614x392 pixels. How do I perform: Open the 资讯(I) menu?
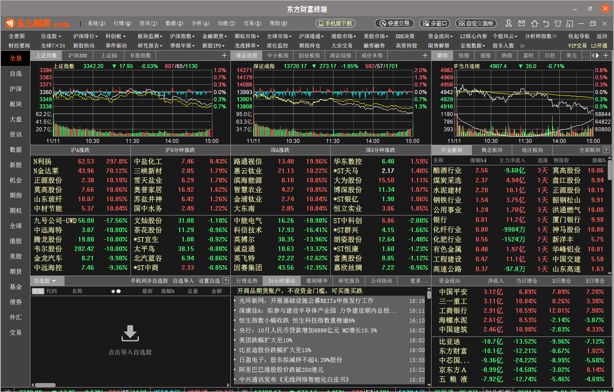(x=148, y=23)
